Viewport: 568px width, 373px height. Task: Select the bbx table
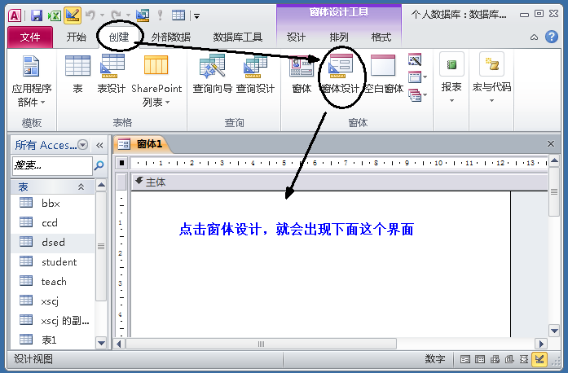coord(53,203)
